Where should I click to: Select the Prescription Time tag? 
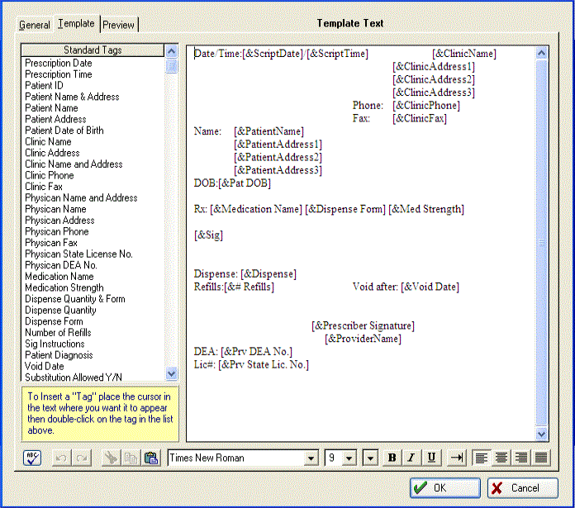click(x=59, y=74)
